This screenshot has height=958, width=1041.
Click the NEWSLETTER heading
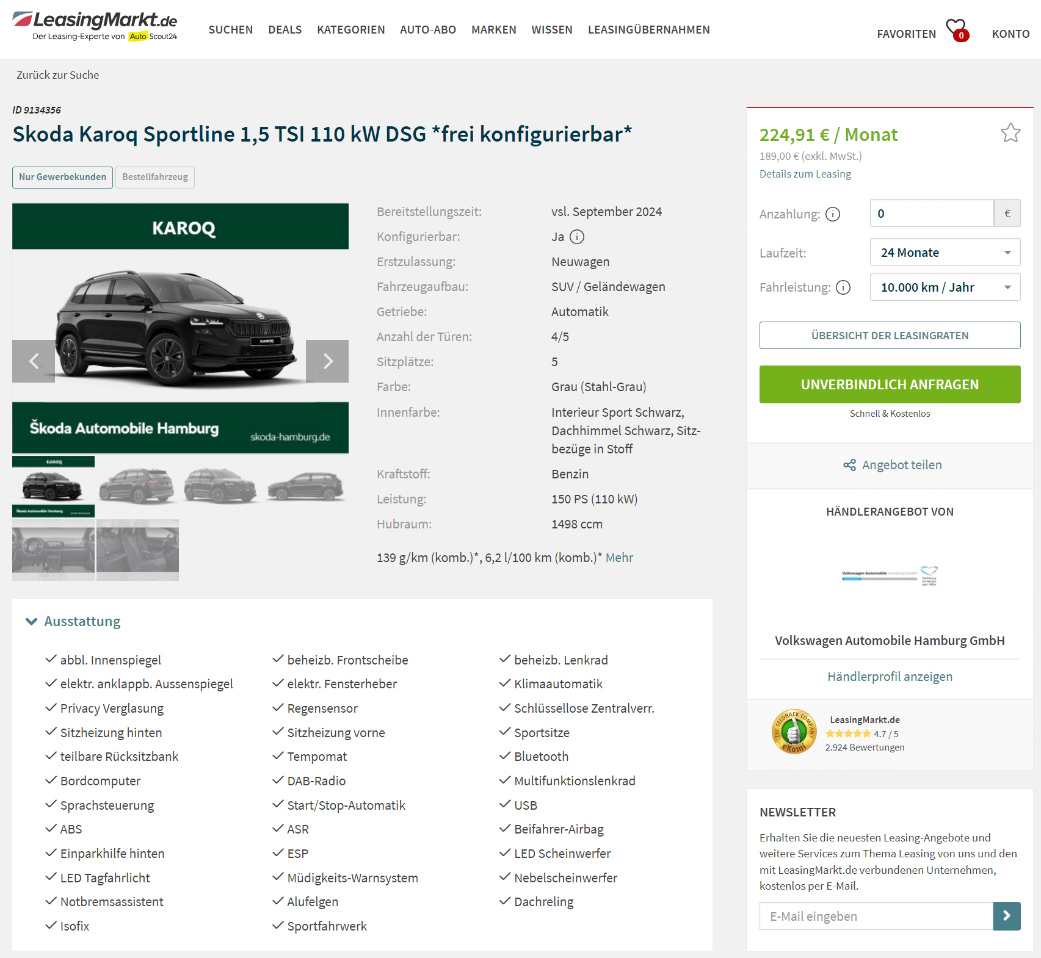point(797,812)
